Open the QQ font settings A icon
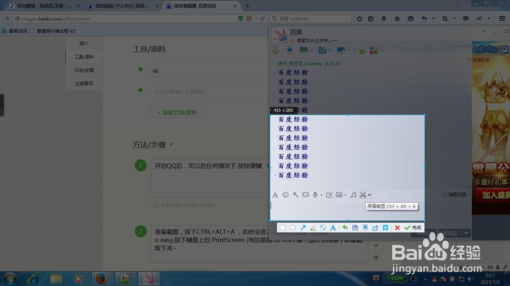 point(275,195)
